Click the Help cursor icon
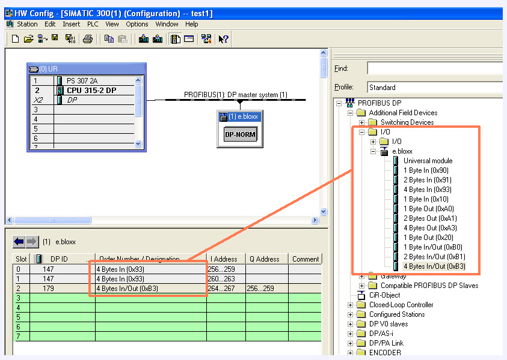 point(222,38)
